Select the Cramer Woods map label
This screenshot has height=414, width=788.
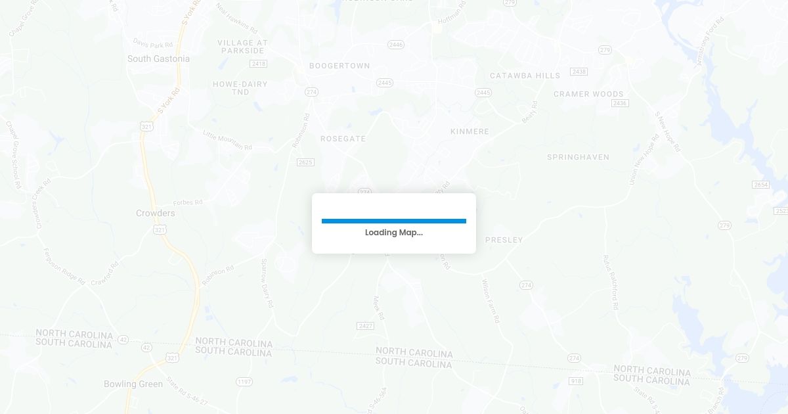[x=588, y=94]
